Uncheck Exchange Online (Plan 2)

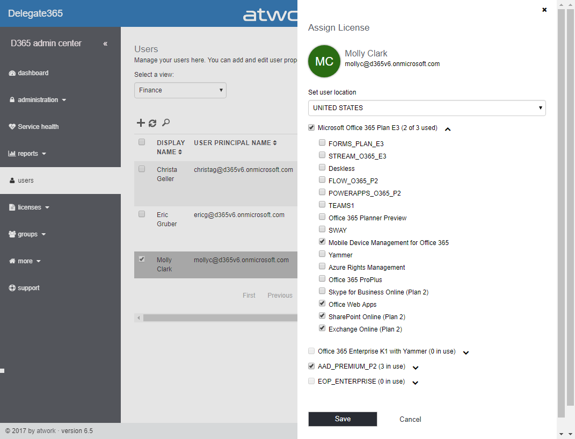click(x=322, y=328)
